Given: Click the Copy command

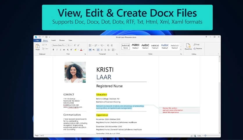Looking at the screenshot, I should pos(45,48).
